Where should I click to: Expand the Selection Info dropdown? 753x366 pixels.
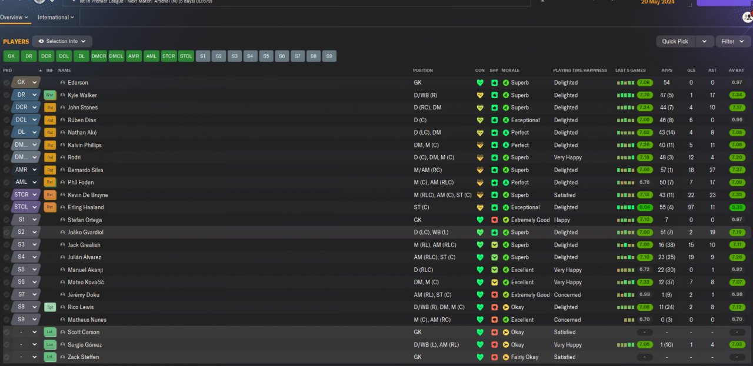click(x=63, y=41)
